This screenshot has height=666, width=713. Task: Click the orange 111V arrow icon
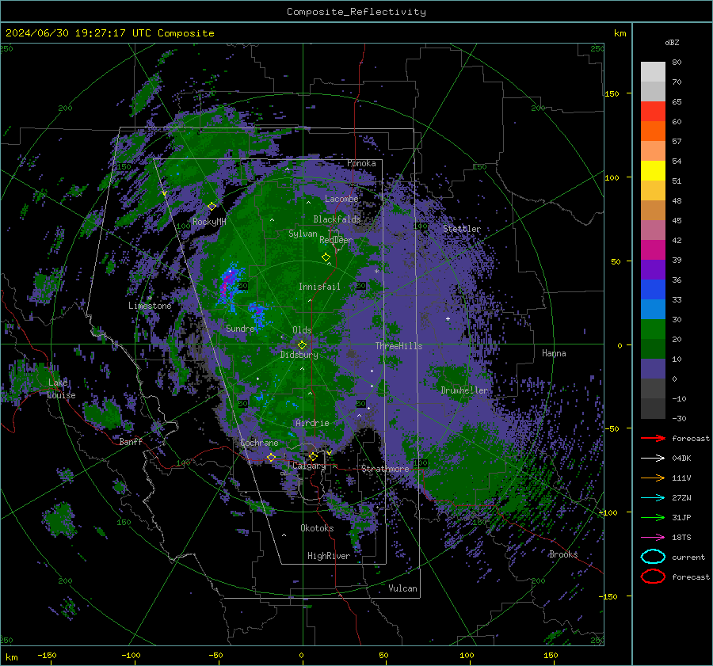tap(653, 478)
